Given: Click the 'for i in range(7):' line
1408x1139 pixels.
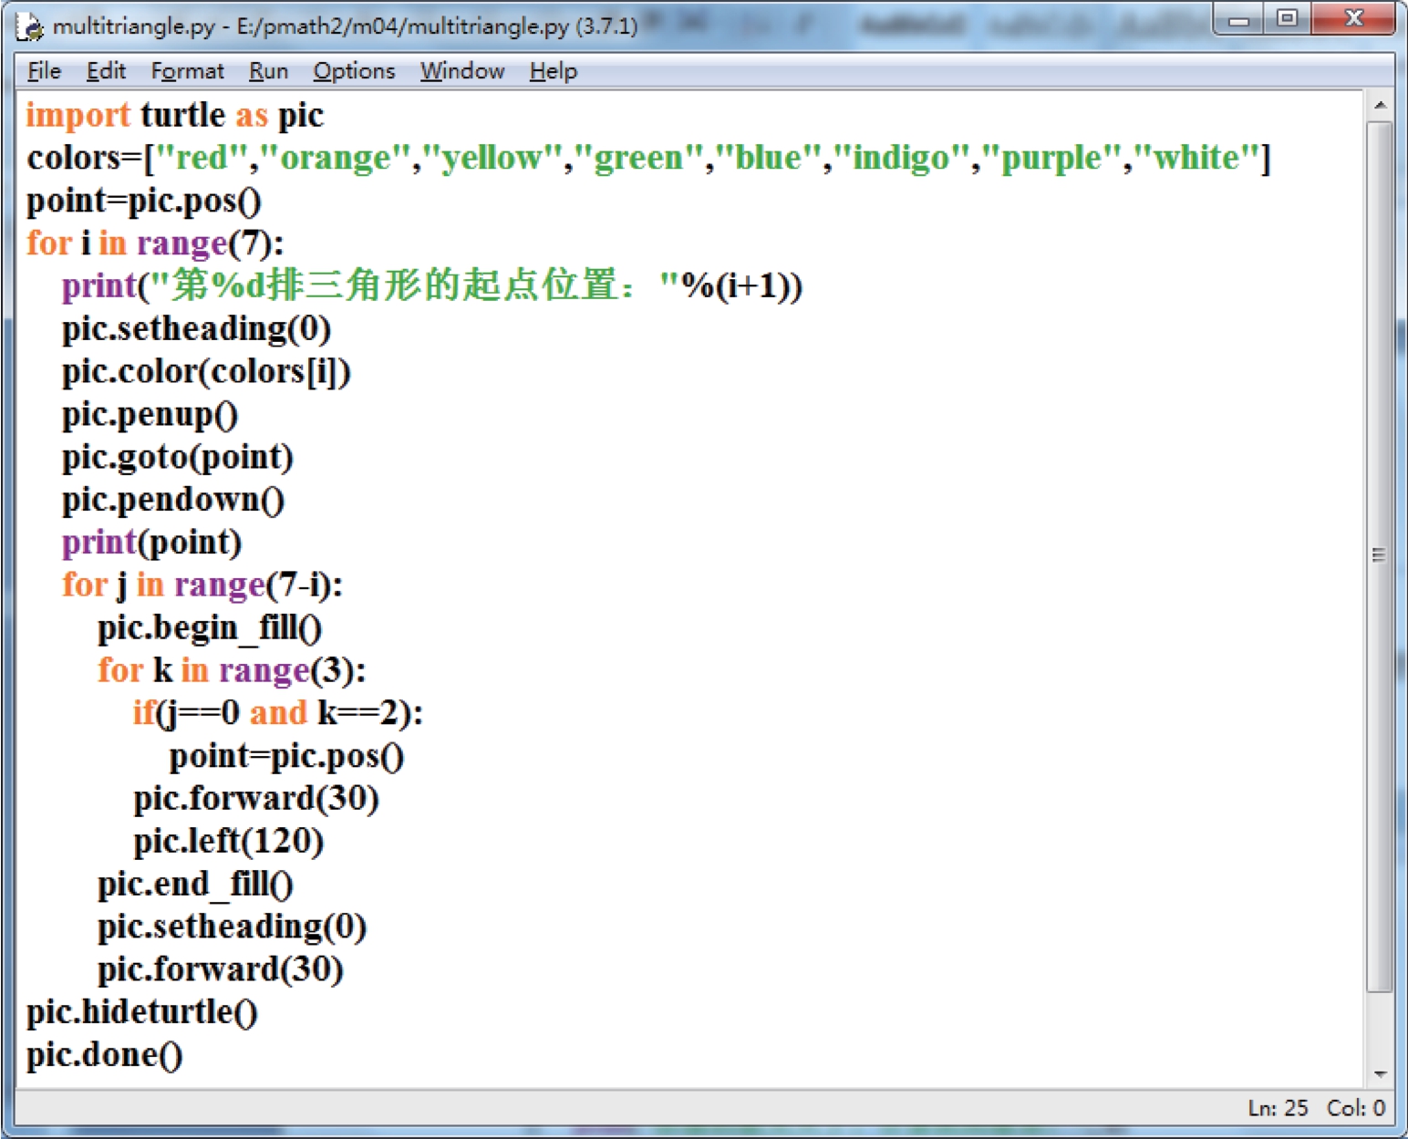Looking at the screenshot, I should [x=155, y=243].
